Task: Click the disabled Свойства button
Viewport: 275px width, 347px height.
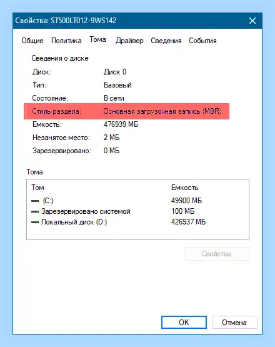Action: [217, 254]
